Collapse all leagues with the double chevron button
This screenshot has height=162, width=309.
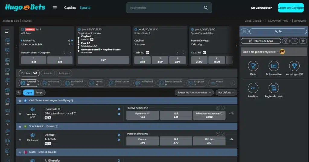(x=18, y=92)
